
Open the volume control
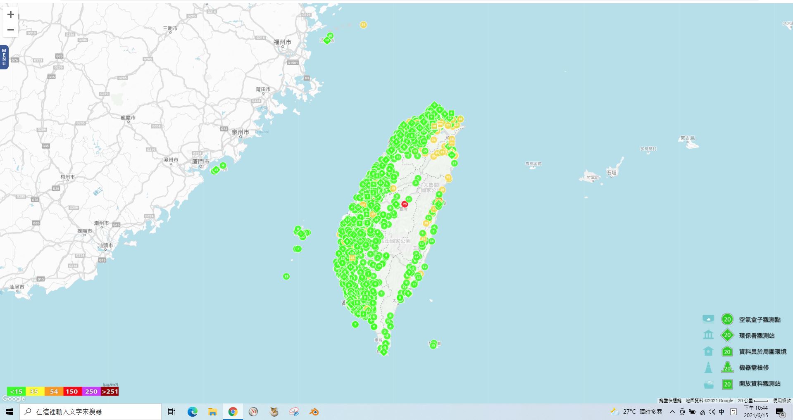point(712,412)
